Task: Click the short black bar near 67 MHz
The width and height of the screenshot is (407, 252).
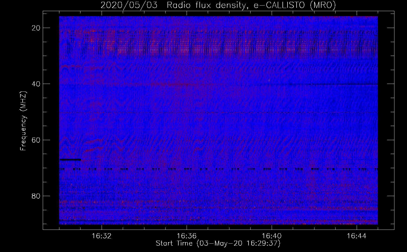Action: click(x=70, y=160)
